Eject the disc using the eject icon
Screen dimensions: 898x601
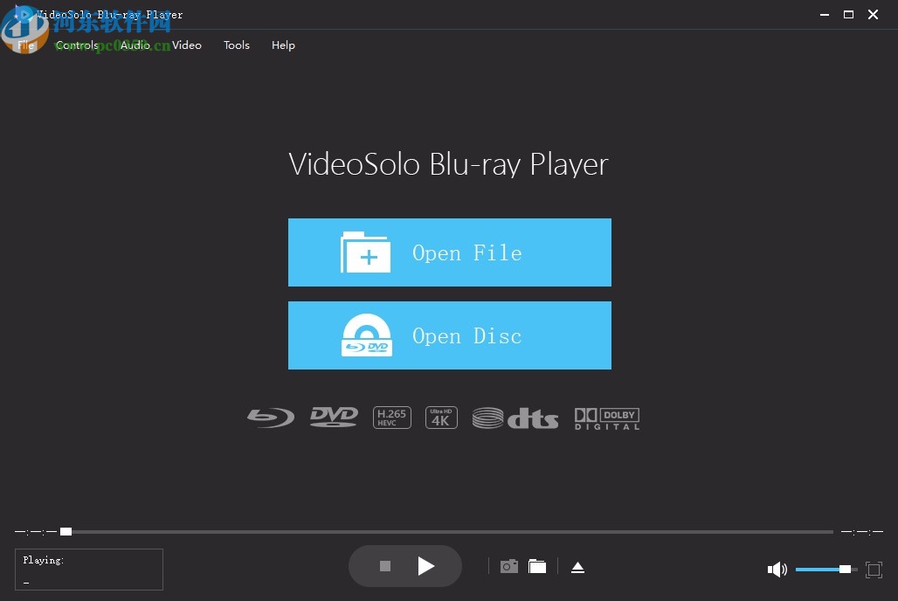point(577,566)
